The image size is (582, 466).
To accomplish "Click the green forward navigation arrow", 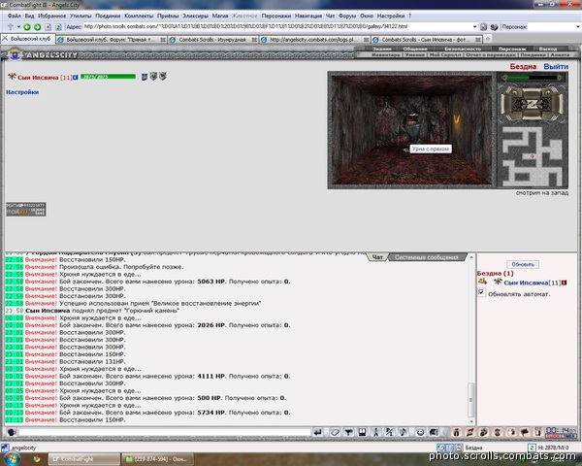I will coord(38,27).
